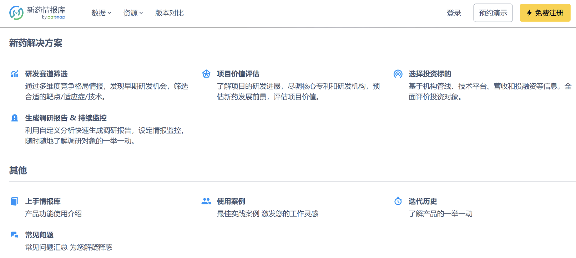Expand the 资源 dropdown menu

pyautogui.click(x=133, y=13)
